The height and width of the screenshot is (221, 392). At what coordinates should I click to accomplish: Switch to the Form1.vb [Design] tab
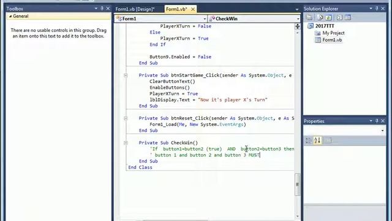pos(135,9)
